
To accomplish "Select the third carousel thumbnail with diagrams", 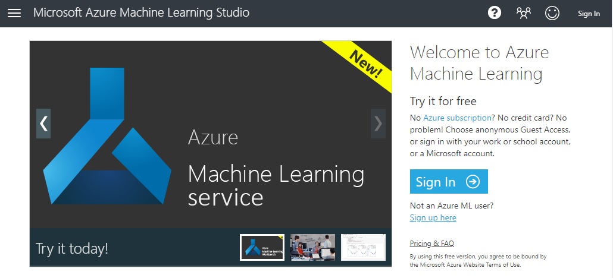I will coord(363,247).
